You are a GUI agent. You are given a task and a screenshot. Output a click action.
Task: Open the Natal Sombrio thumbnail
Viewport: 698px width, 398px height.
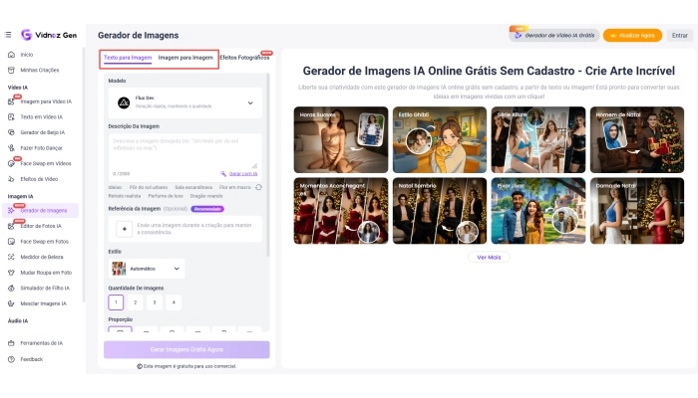click(440, 211)
